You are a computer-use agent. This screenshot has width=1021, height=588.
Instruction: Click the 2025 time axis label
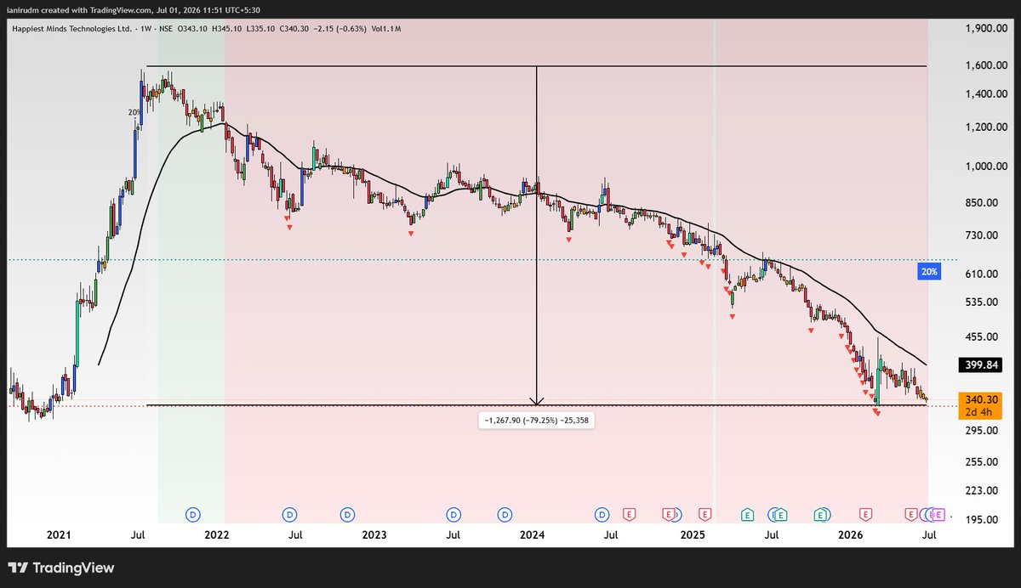pyautogui.click(x=693, y=535)
